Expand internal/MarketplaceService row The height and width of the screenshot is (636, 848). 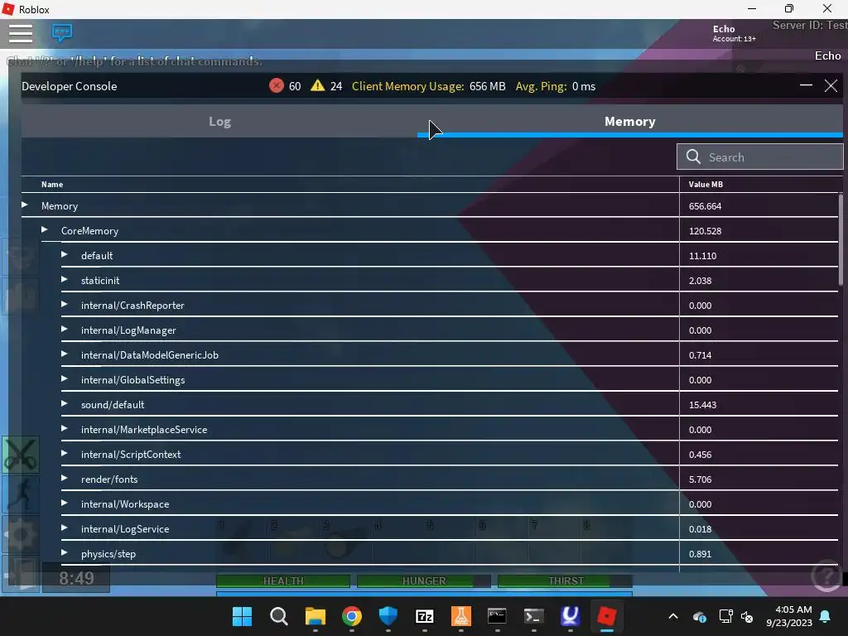pos(65,429)
